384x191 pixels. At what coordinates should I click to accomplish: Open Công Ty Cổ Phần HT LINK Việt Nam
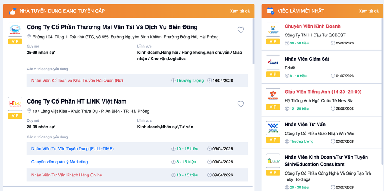[77, 102]
